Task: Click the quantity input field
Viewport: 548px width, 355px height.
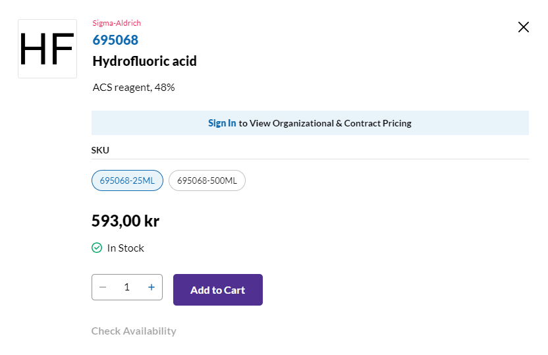Action: (x=127, y=287)
